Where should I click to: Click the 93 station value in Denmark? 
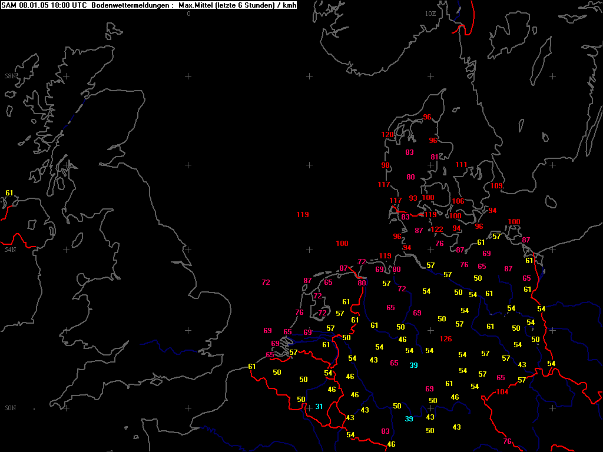tap(413, 198)
